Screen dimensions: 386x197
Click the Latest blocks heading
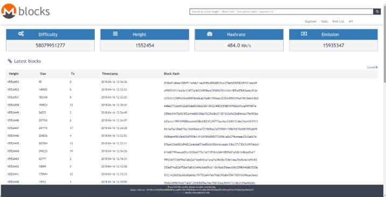click(x=27, y=61)
